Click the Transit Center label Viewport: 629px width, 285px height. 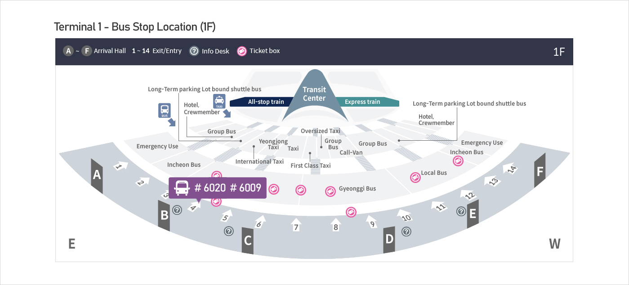(314, 94)
